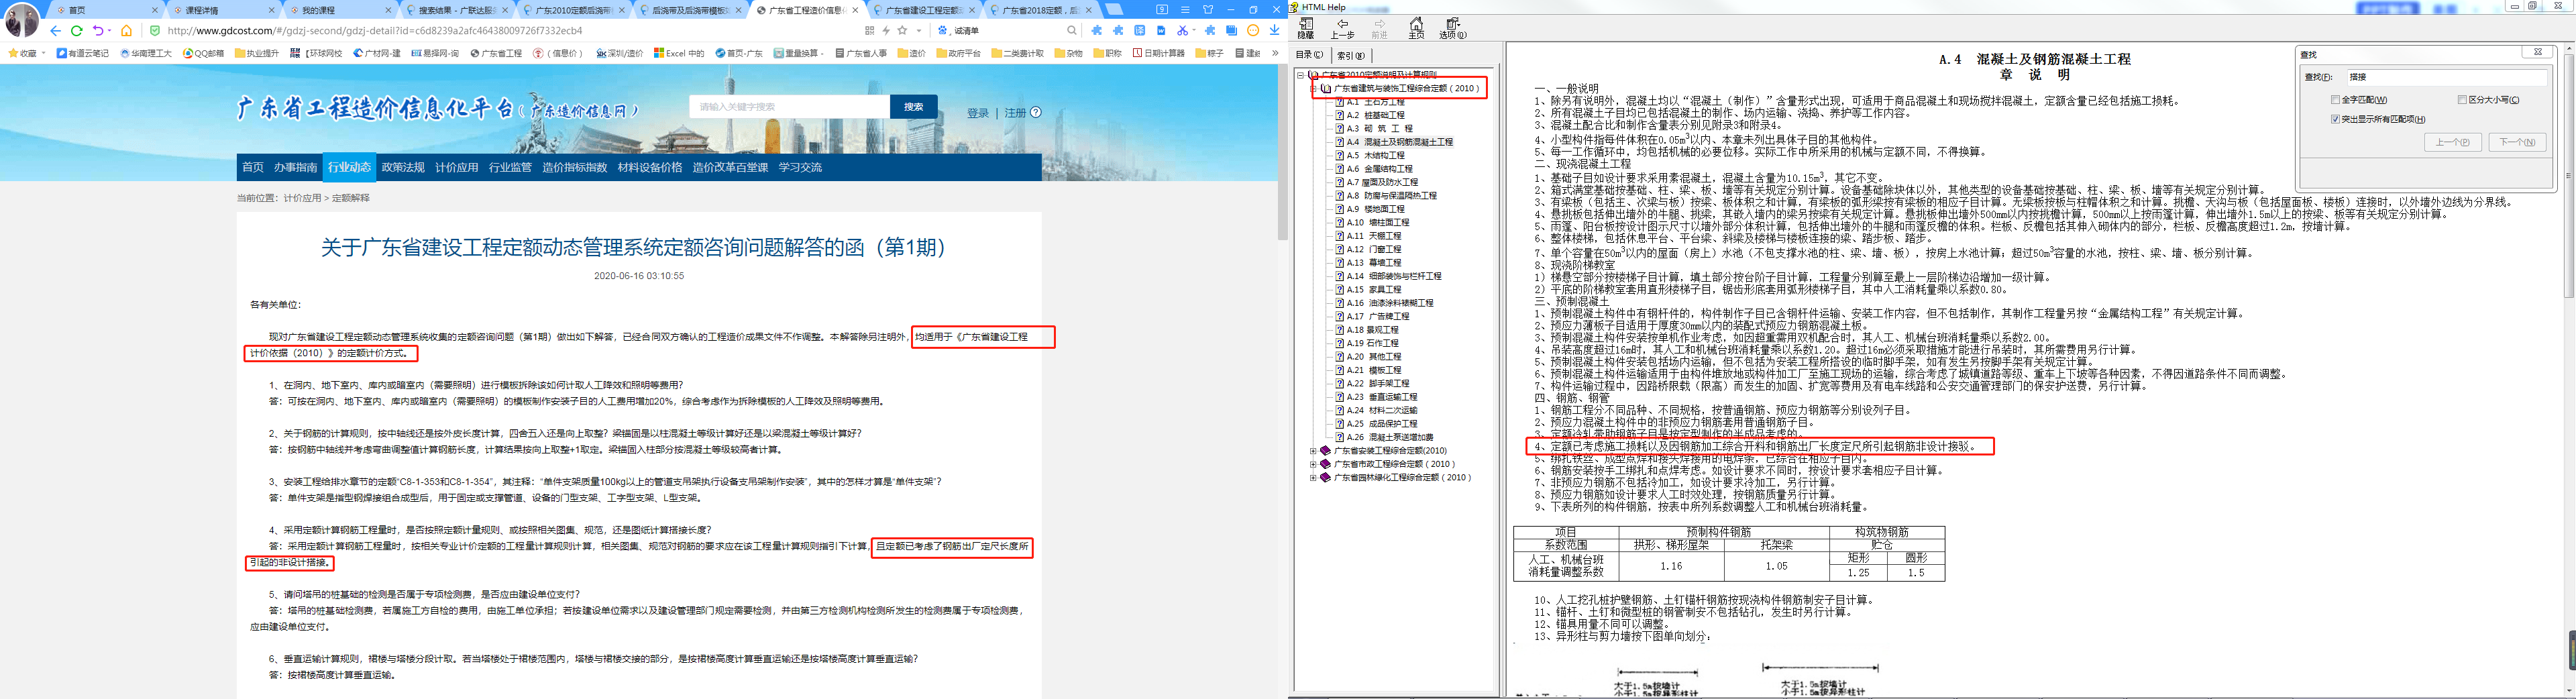Click the 注册 link
This screenshot has width=2576, height=699.
tap(1016, 113)
